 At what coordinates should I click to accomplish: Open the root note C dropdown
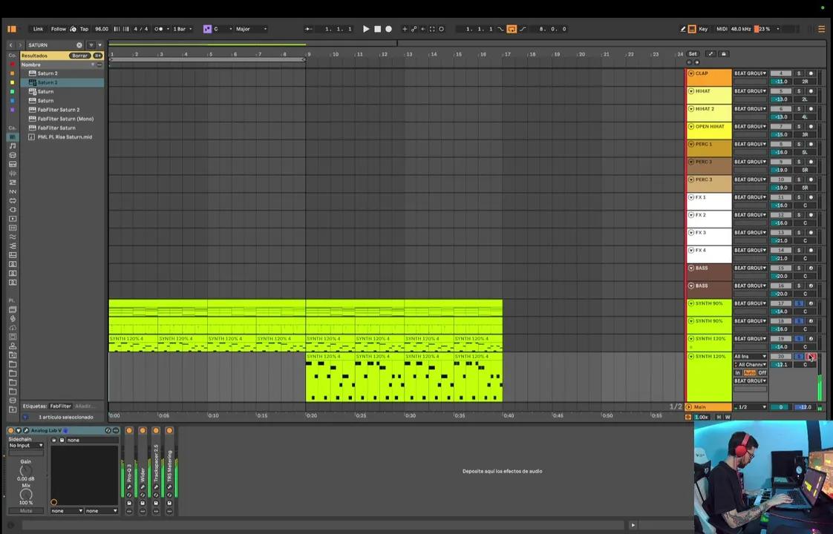[x=223, y=29]
